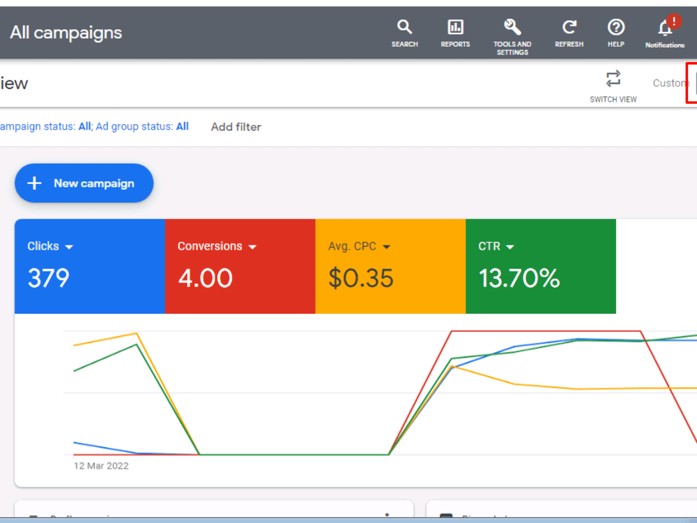Edit the Ad group status: All filter
Image resolution: width=697 pixels, height=523 pixels.
point(142,126)
